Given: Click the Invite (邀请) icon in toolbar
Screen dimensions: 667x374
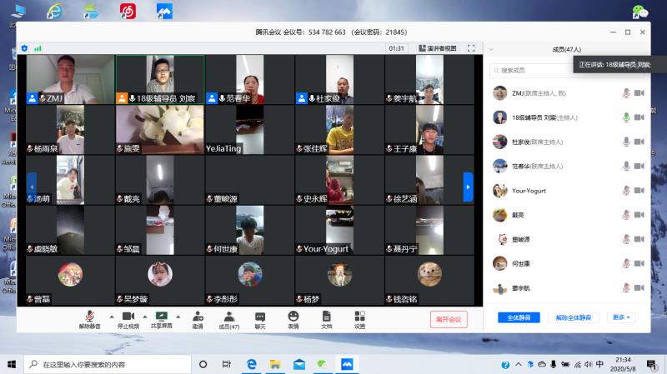Looking at the screenshot, I should (x=198, y=317).
